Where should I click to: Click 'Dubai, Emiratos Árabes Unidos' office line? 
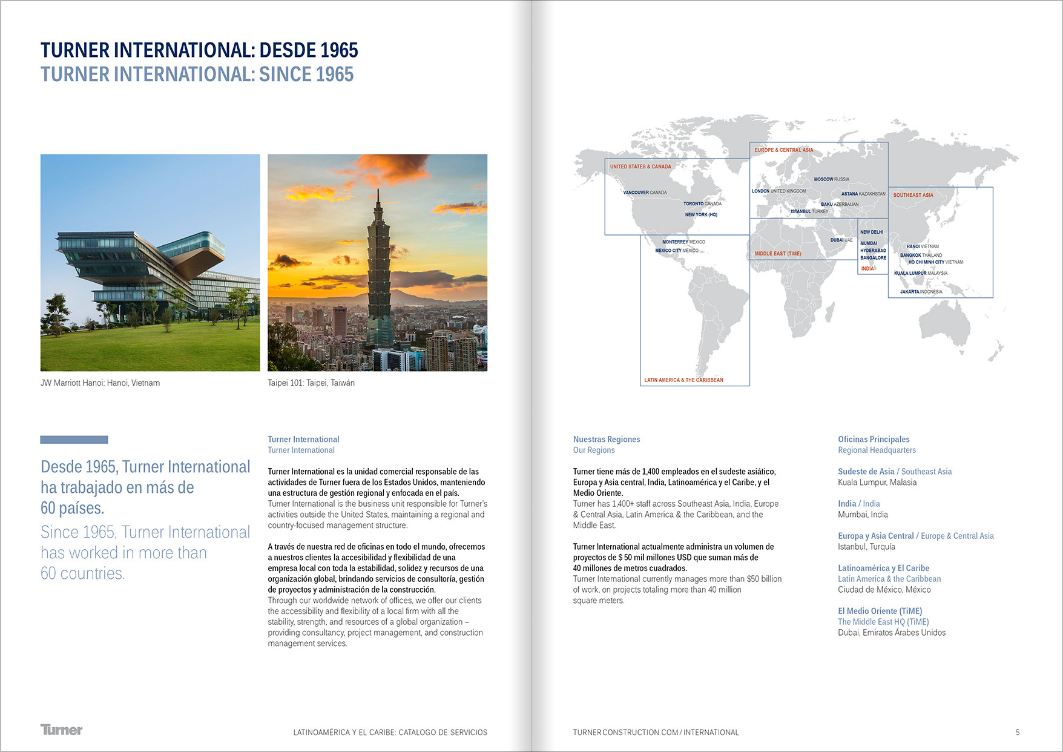[892, 633]
